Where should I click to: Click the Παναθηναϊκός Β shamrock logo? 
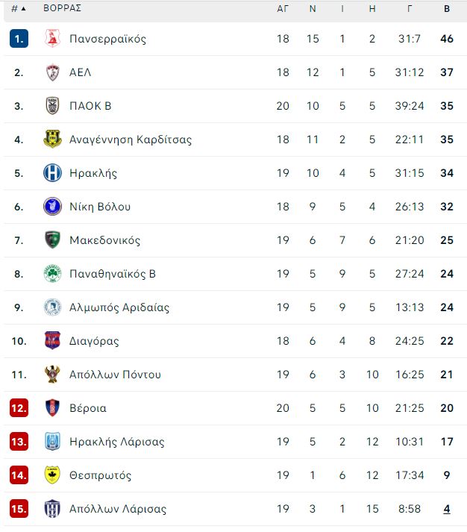52,274
